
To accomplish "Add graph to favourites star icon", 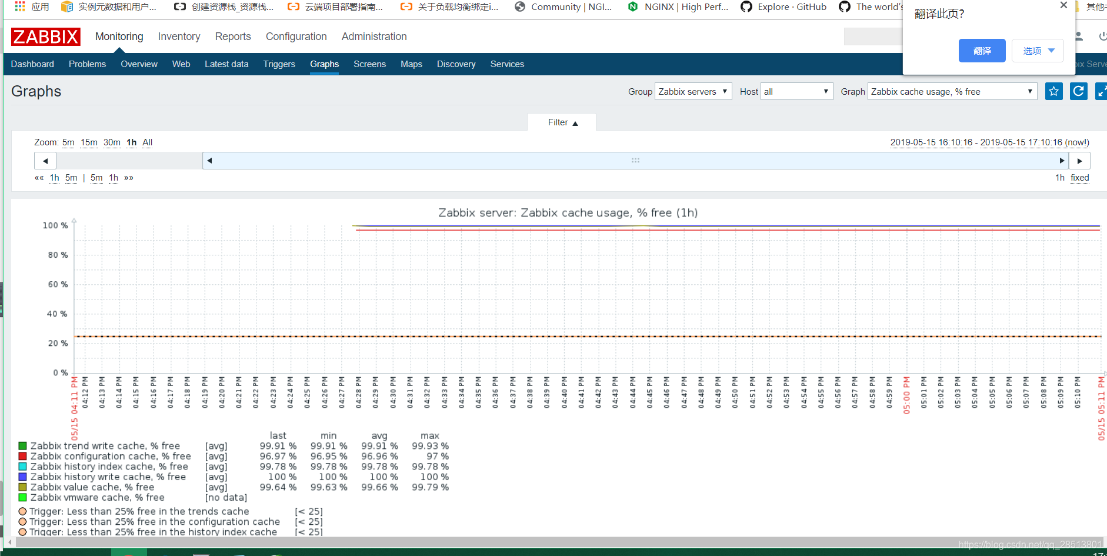I will pyautogui.click(x=1053, y=91).
